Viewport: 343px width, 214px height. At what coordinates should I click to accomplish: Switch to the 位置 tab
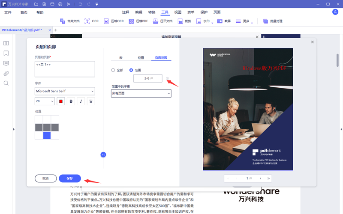[141, 57]
